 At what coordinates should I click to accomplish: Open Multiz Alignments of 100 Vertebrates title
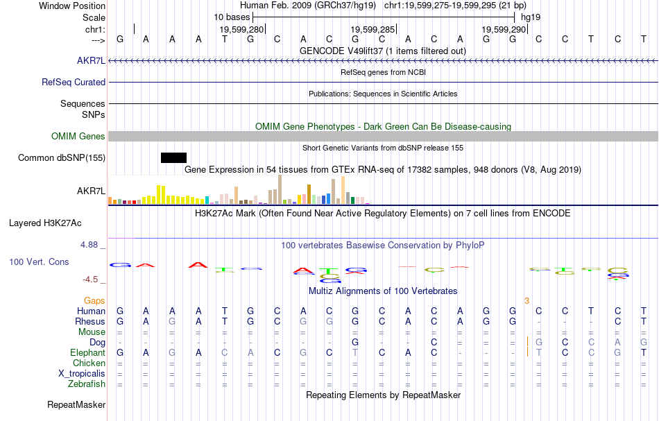(x=383, y=291)
